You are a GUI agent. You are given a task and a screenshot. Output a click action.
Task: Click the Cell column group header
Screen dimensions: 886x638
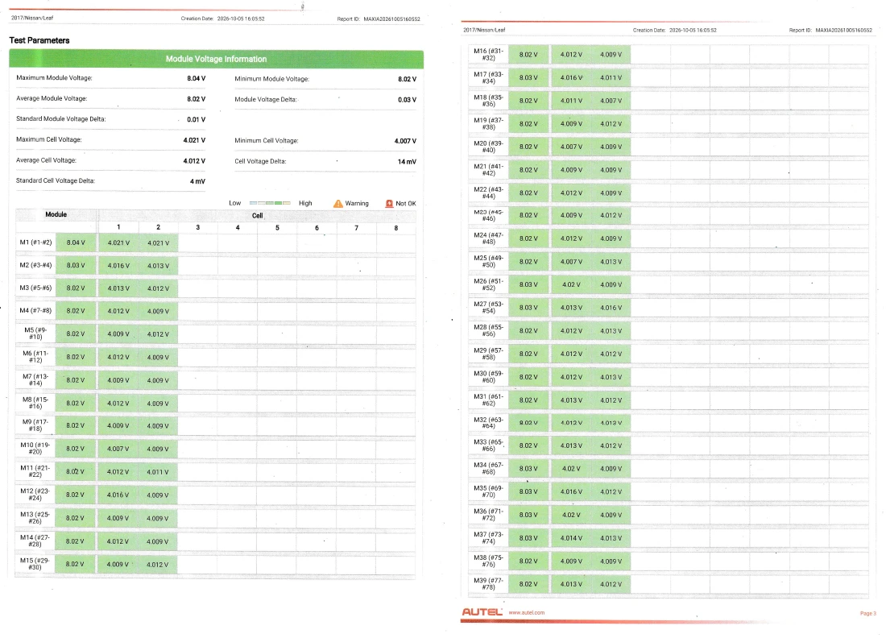257,216
